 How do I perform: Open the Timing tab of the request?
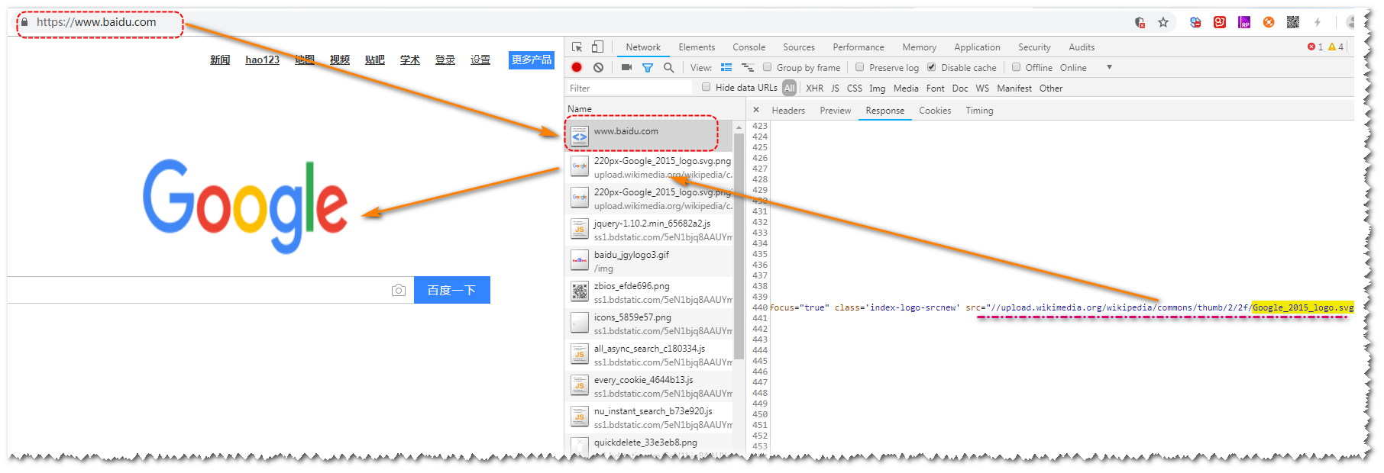tap(979, 111)
